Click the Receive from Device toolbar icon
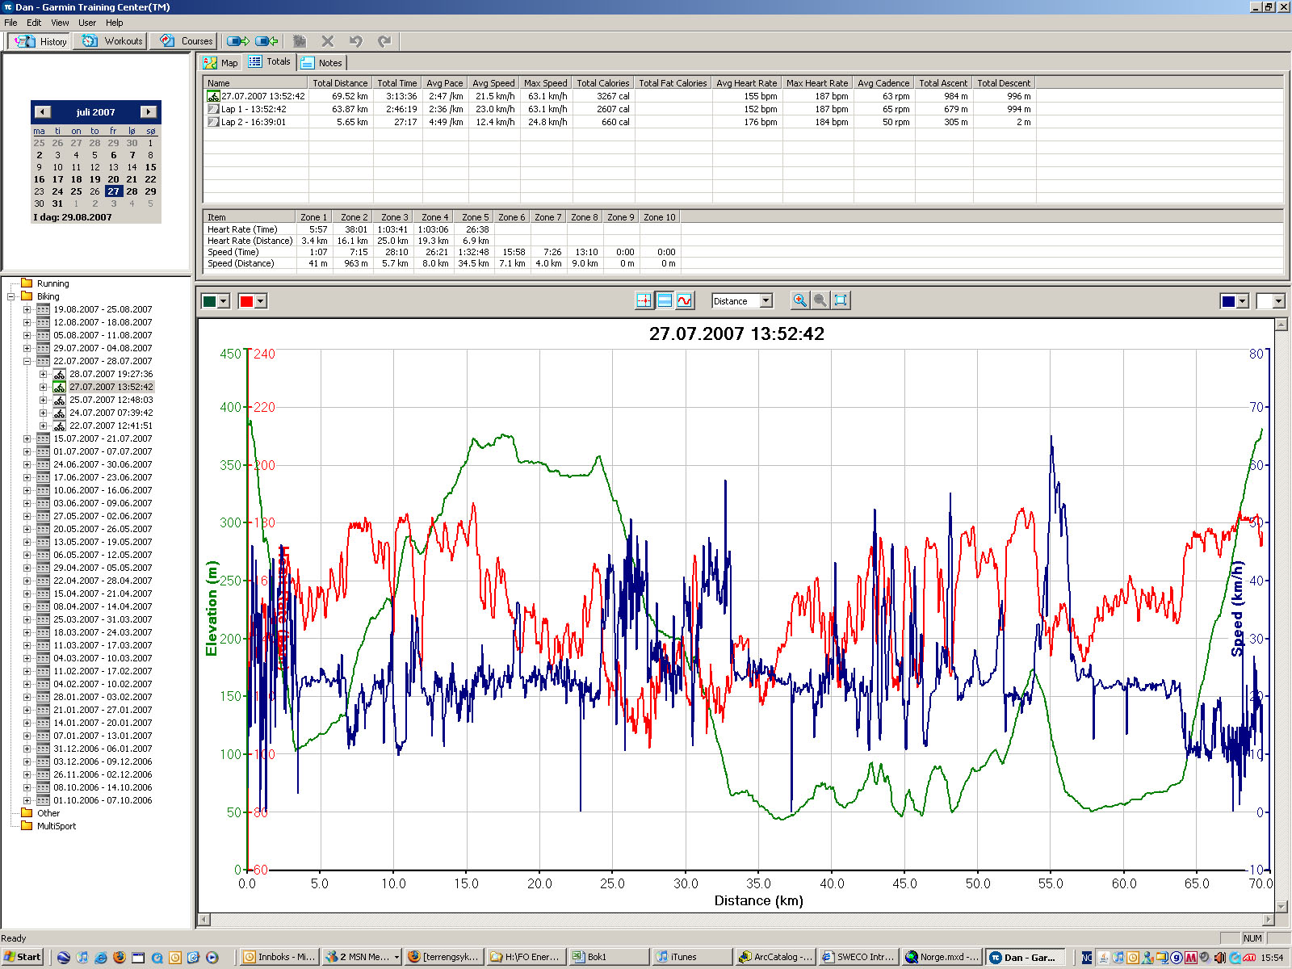This screenshot has width=1292, height=969. click(x=266, y=41)
